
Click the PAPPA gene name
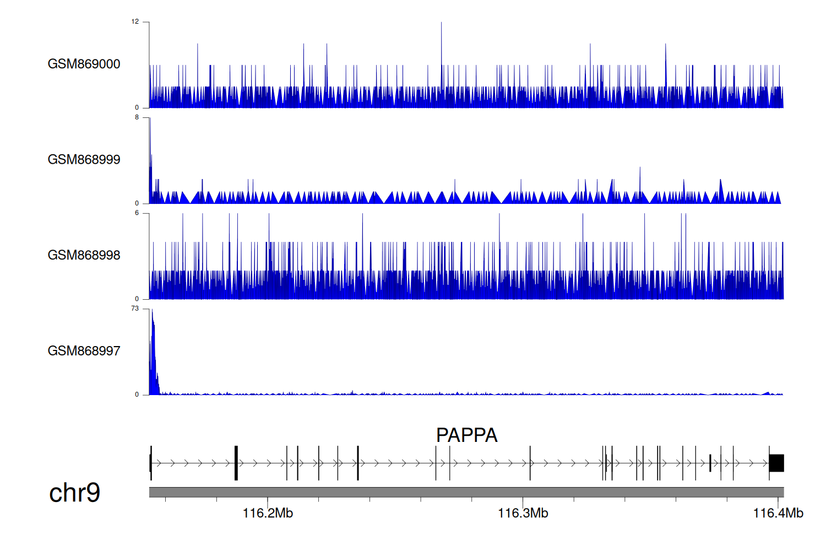pyautogui.click(x=466, y=435)
